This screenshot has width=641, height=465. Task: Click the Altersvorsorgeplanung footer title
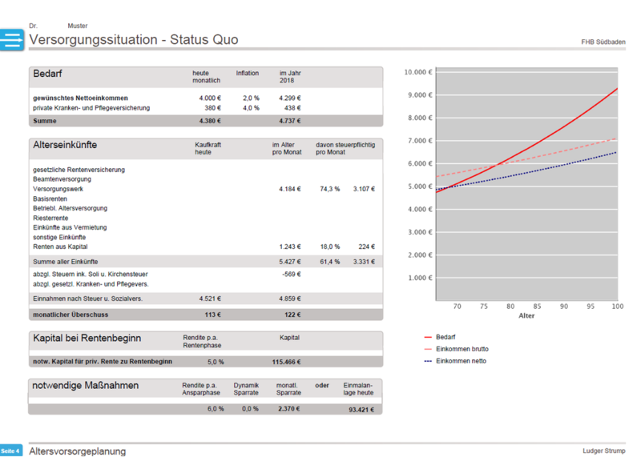point(77,451)
